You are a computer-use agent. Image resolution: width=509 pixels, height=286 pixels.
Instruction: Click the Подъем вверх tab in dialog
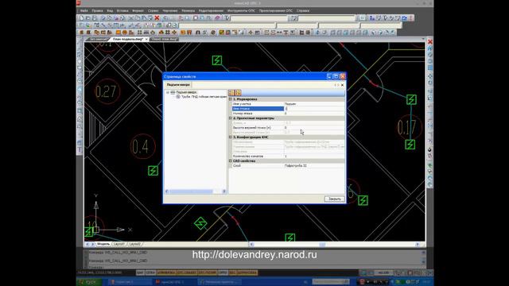coord(178,85)
